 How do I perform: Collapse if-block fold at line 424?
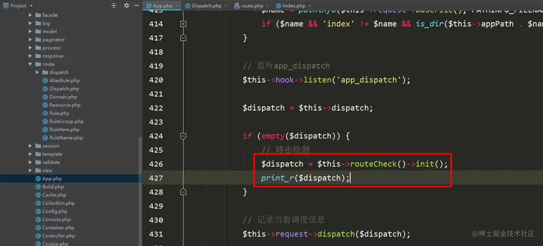point(183,136)
